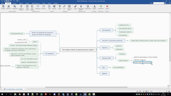171x96 pixels.
Task: Select the Все шаблоны subtopic
Action: [123, 35]
